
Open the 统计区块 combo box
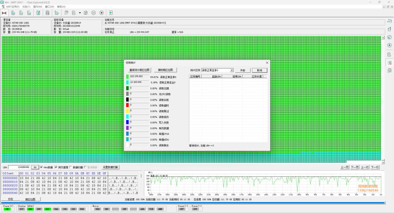point(217,70)
